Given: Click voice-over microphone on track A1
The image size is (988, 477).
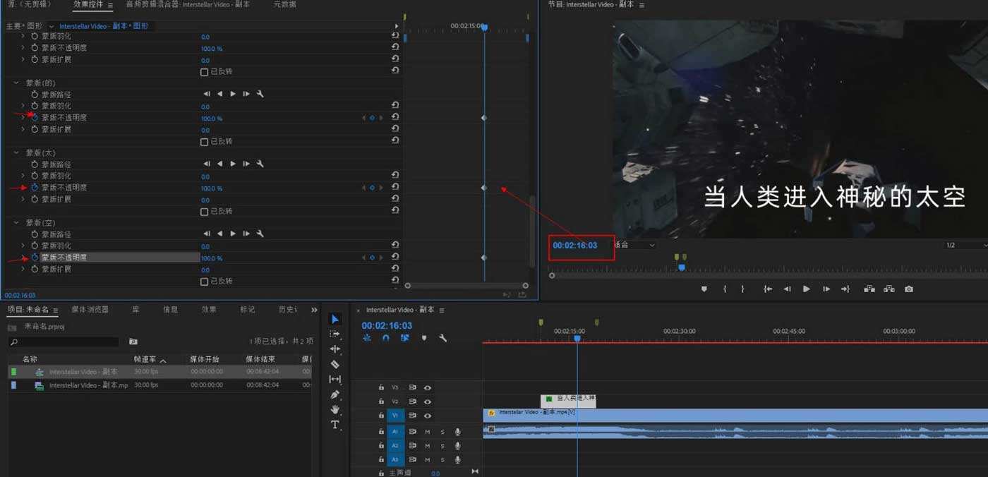Looking at the screenshot, I should click(457, 432).
